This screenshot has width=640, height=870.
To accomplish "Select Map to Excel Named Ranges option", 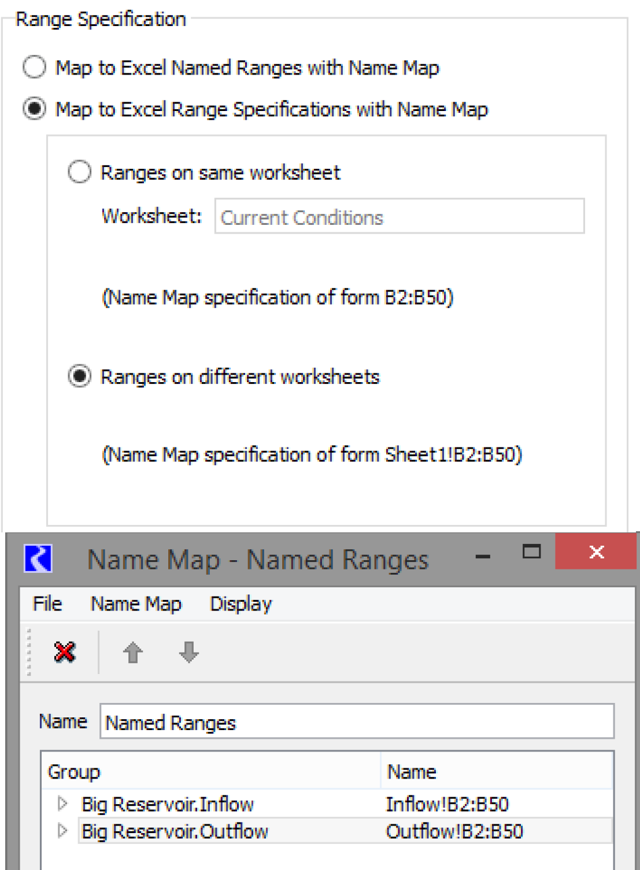I will [34, 67].
